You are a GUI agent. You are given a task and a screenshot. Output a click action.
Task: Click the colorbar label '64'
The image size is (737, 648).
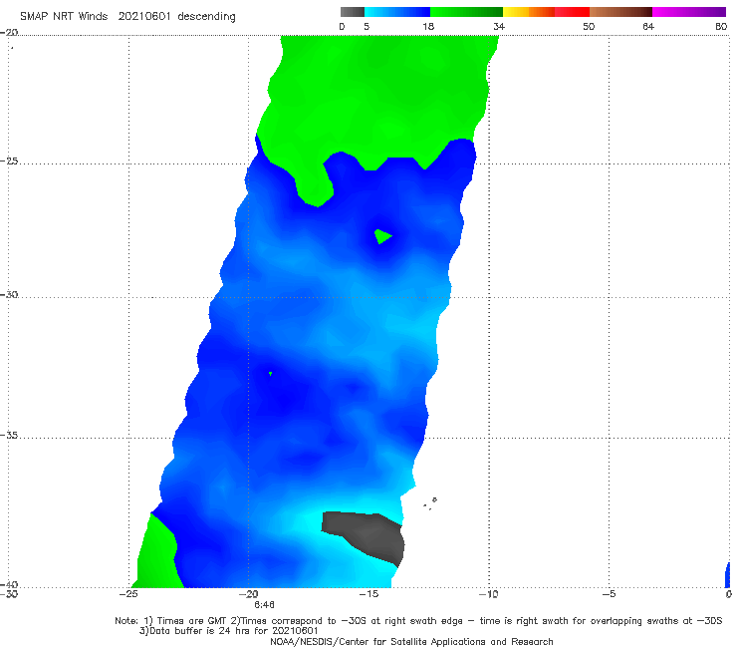(x=648, y=27)
